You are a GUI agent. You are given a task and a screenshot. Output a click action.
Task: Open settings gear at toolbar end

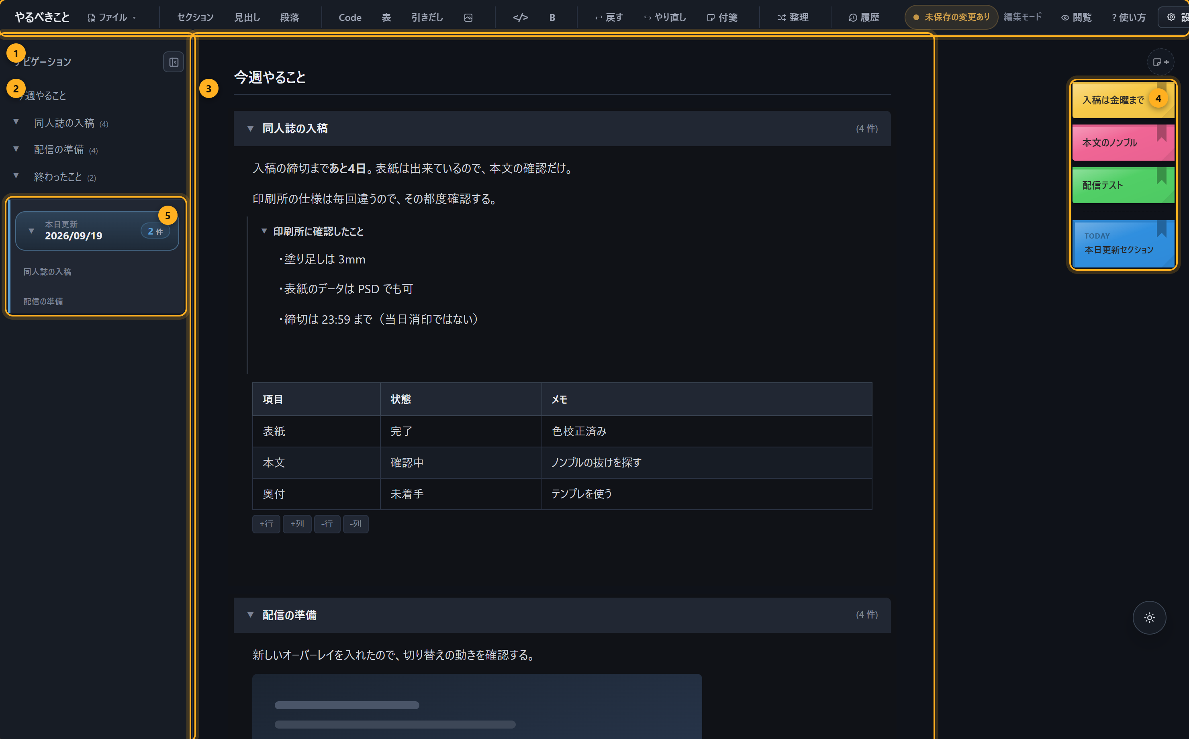pos(1173,17)
